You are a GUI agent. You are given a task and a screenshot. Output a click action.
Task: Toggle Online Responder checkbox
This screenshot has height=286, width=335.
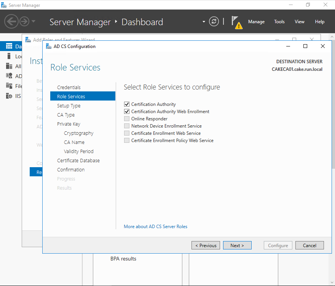pyautogui.click(x=127, y=119)
